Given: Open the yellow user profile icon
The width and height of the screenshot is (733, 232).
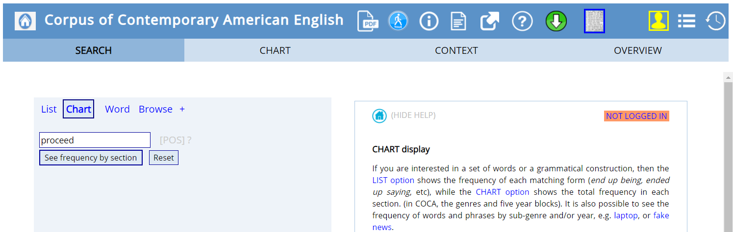Looking at the screenshot, I should (x=658, y=21).
